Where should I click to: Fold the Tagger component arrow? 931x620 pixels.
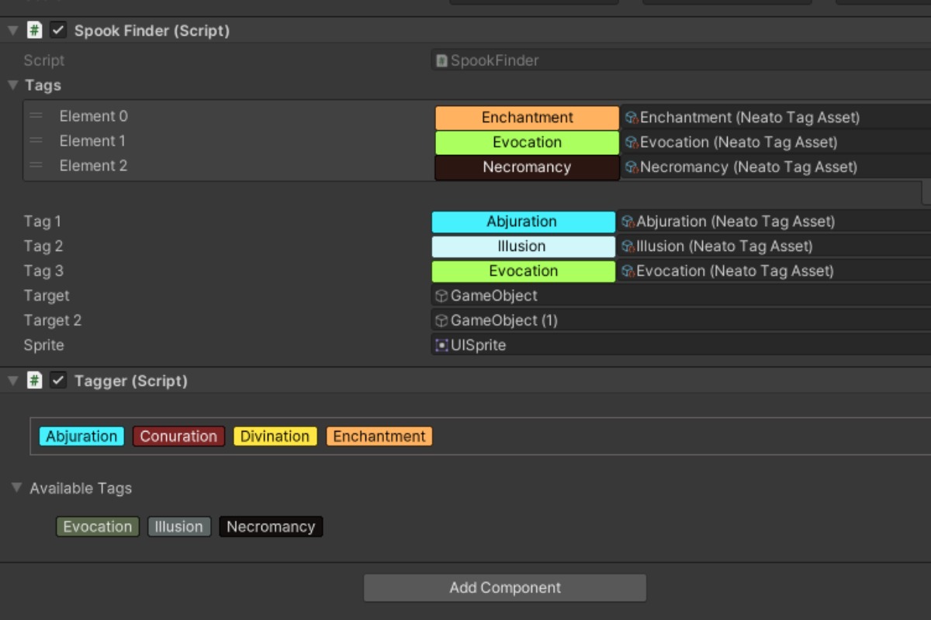[x=12, y=381]
